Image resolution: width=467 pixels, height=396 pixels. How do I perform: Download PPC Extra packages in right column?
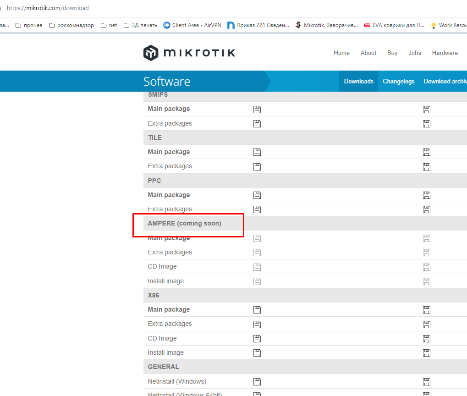click(x=427, y=209)
